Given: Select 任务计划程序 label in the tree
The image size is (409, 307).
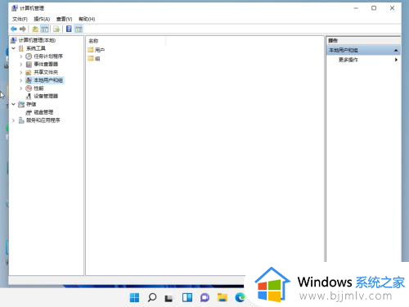Looking at the screenshot, I should click(x=48, y=56).
